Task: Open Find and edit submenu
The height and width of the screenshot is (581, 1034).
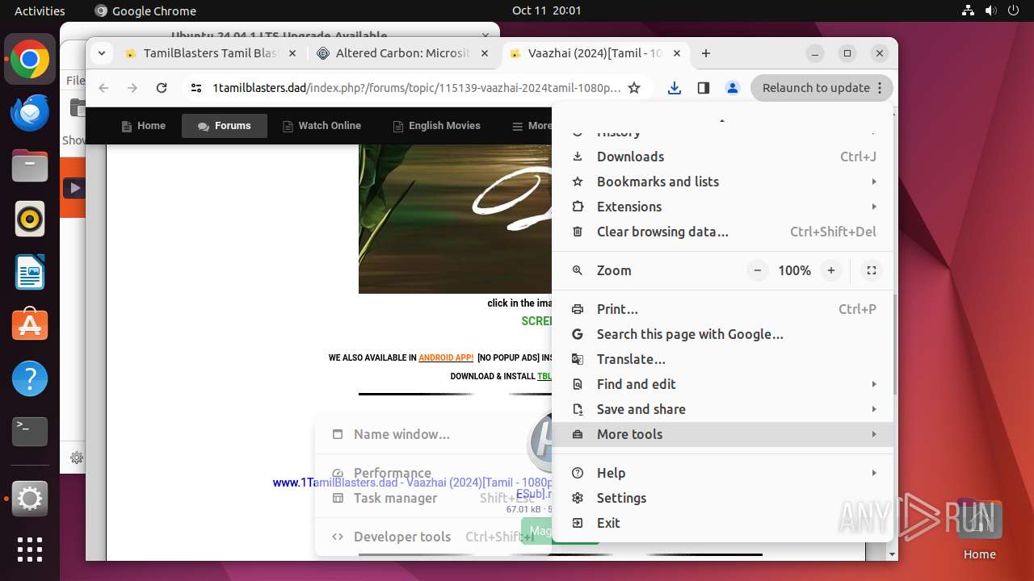Action: (723, 384)
